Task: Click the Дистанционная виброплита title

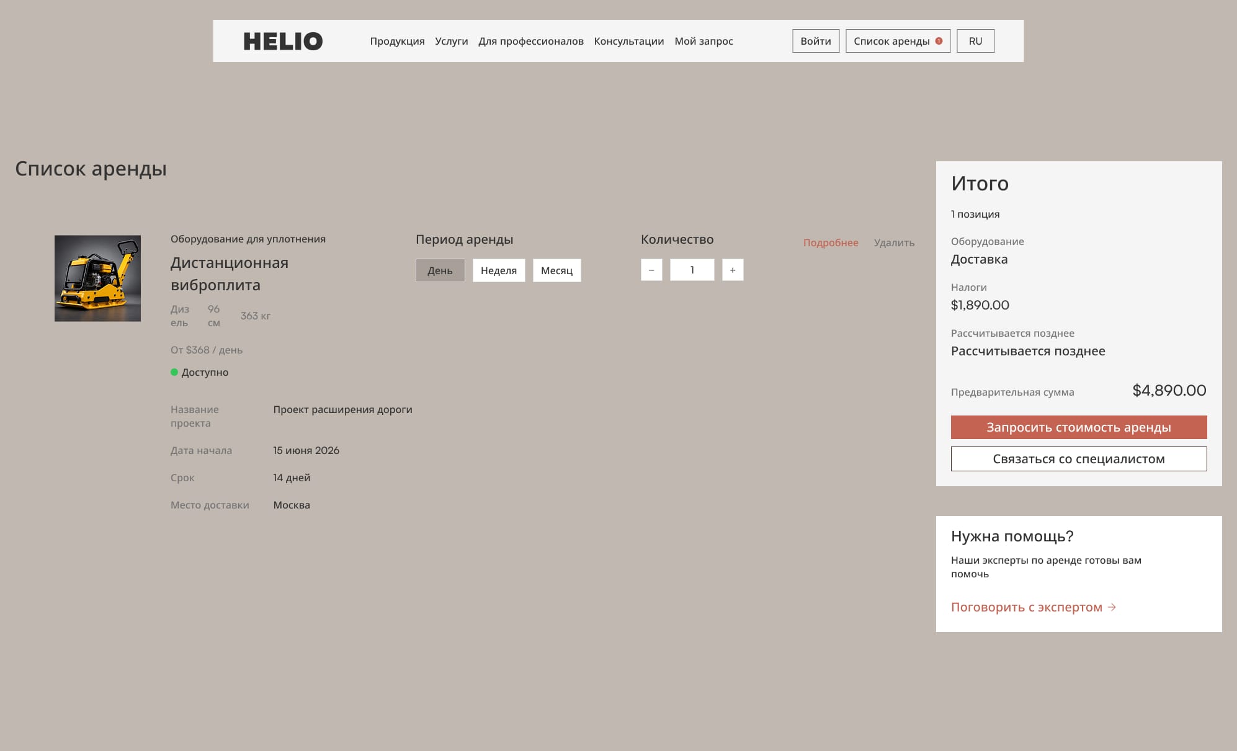Action: point(230,274)
